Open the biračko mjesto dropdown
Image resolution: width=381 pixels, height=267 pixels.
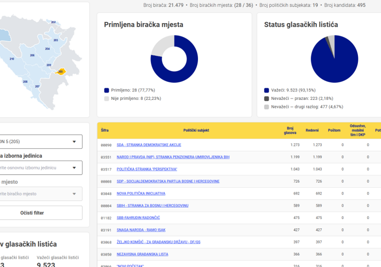tap(41, 194)
